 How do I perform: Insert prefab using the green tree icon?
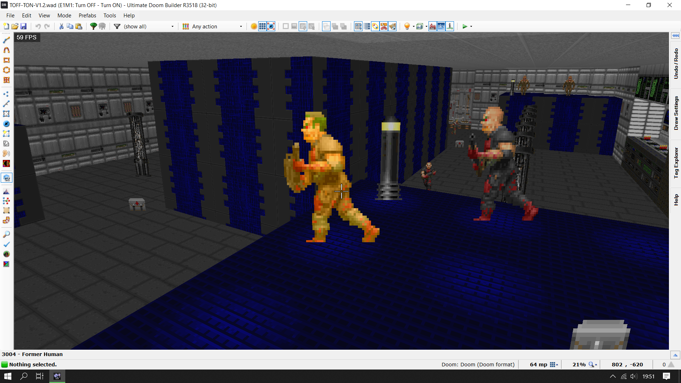[x=93, y=26]
